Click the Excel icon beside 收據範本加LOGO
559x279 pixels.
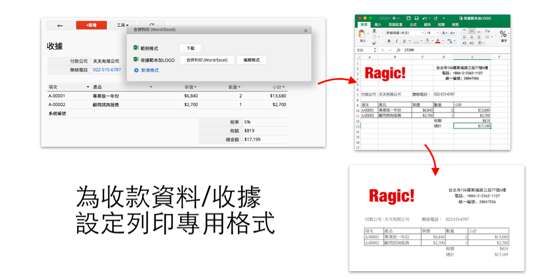pyautogui.click(x=136, y=60)
